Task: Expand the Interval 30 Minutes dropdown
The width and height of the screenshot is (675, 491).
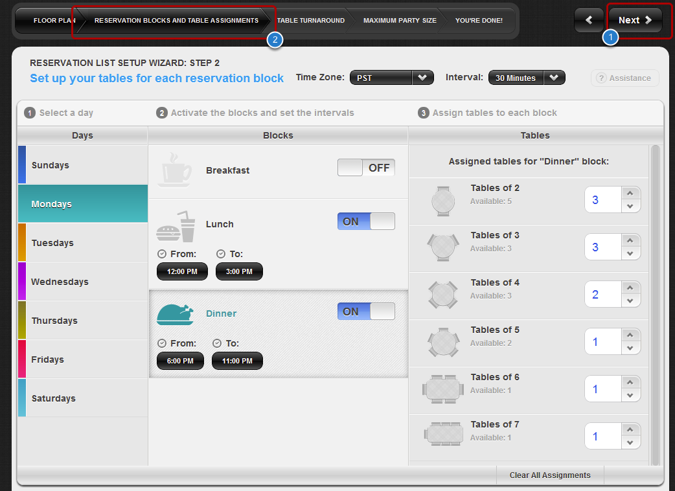Action: (526, 78)
